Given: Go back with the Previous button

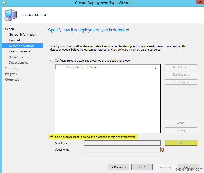Looking at the screenshot, I should click(119, 167).
